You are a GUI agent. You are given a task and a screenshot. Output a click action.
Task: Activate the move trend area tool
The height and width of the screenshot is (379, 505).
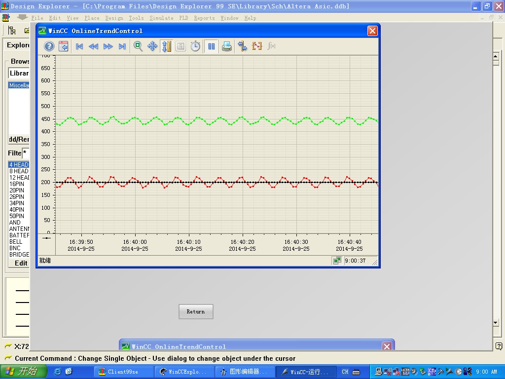[x=152, y=46]
